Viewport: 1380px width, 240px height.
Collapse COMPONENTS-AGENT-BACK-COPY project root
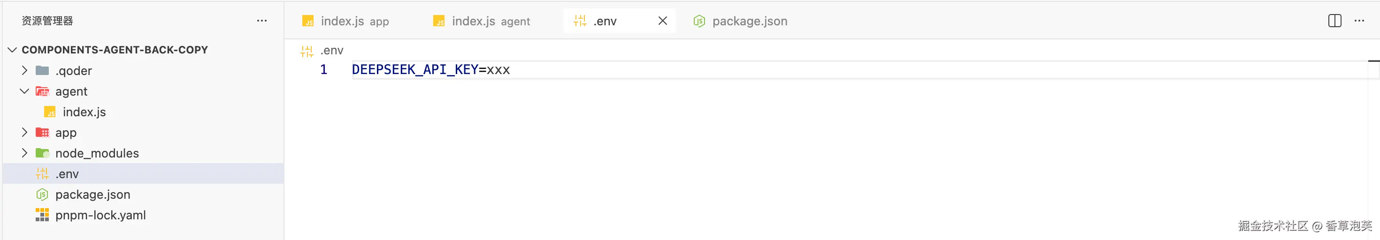pyautogui.click(x=12, y=50)
